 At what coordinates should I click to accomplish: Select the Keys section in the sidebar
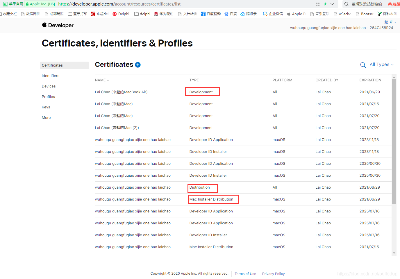(x=46, y=107)
